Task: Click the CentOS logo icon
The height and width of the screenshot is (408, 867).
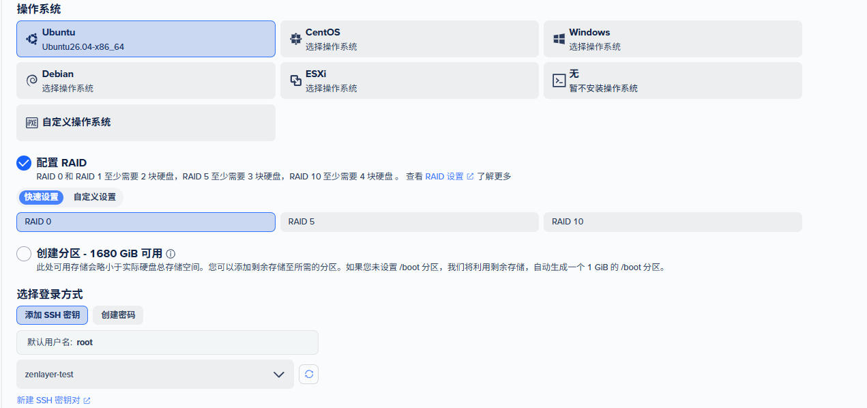Action: pyautogui.click(x=295, y=39)
